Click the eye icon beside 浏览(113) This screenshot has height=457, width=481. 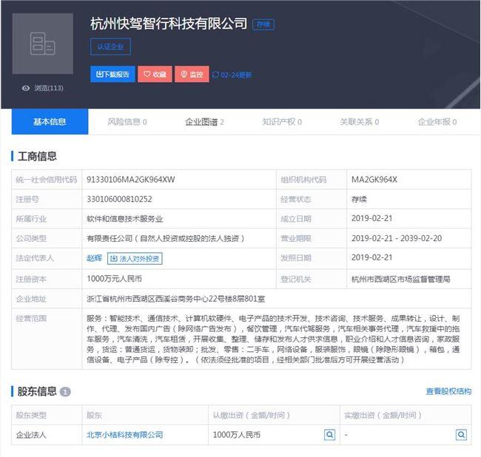[26, 88]
